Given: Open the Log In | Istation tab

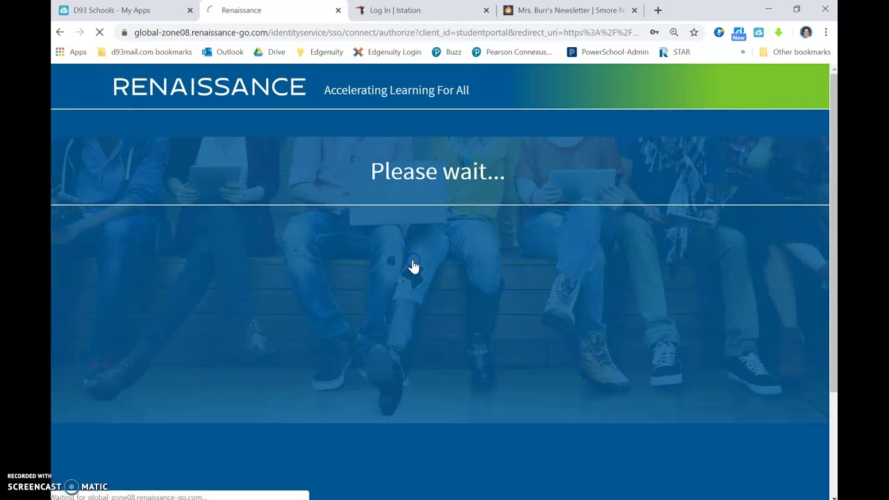Looking at the screenshot, I should (x=422, y=10).
